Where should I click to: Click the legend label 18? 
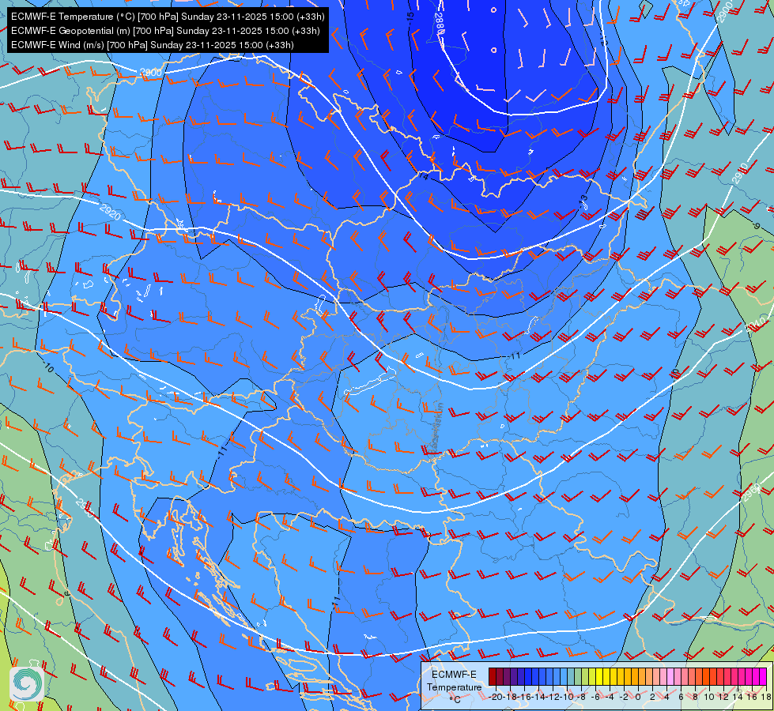[767, 697]
